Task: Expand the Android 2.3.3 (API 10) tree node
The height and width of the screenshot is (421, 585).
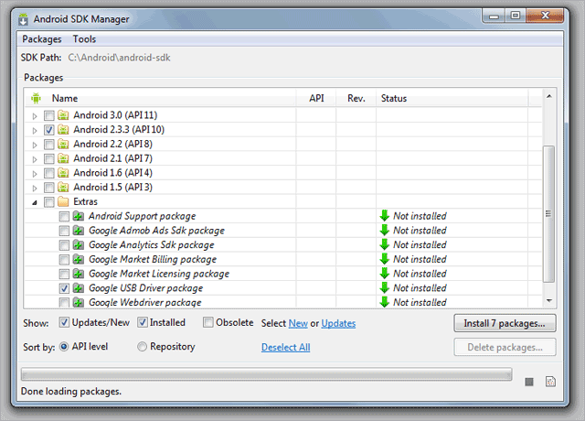Action: (35, 131)
